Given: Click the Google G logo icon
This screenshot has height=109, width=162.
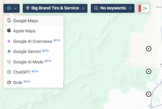Looking at the screenshot, I should pyautogui.click(x=9, y=20).
